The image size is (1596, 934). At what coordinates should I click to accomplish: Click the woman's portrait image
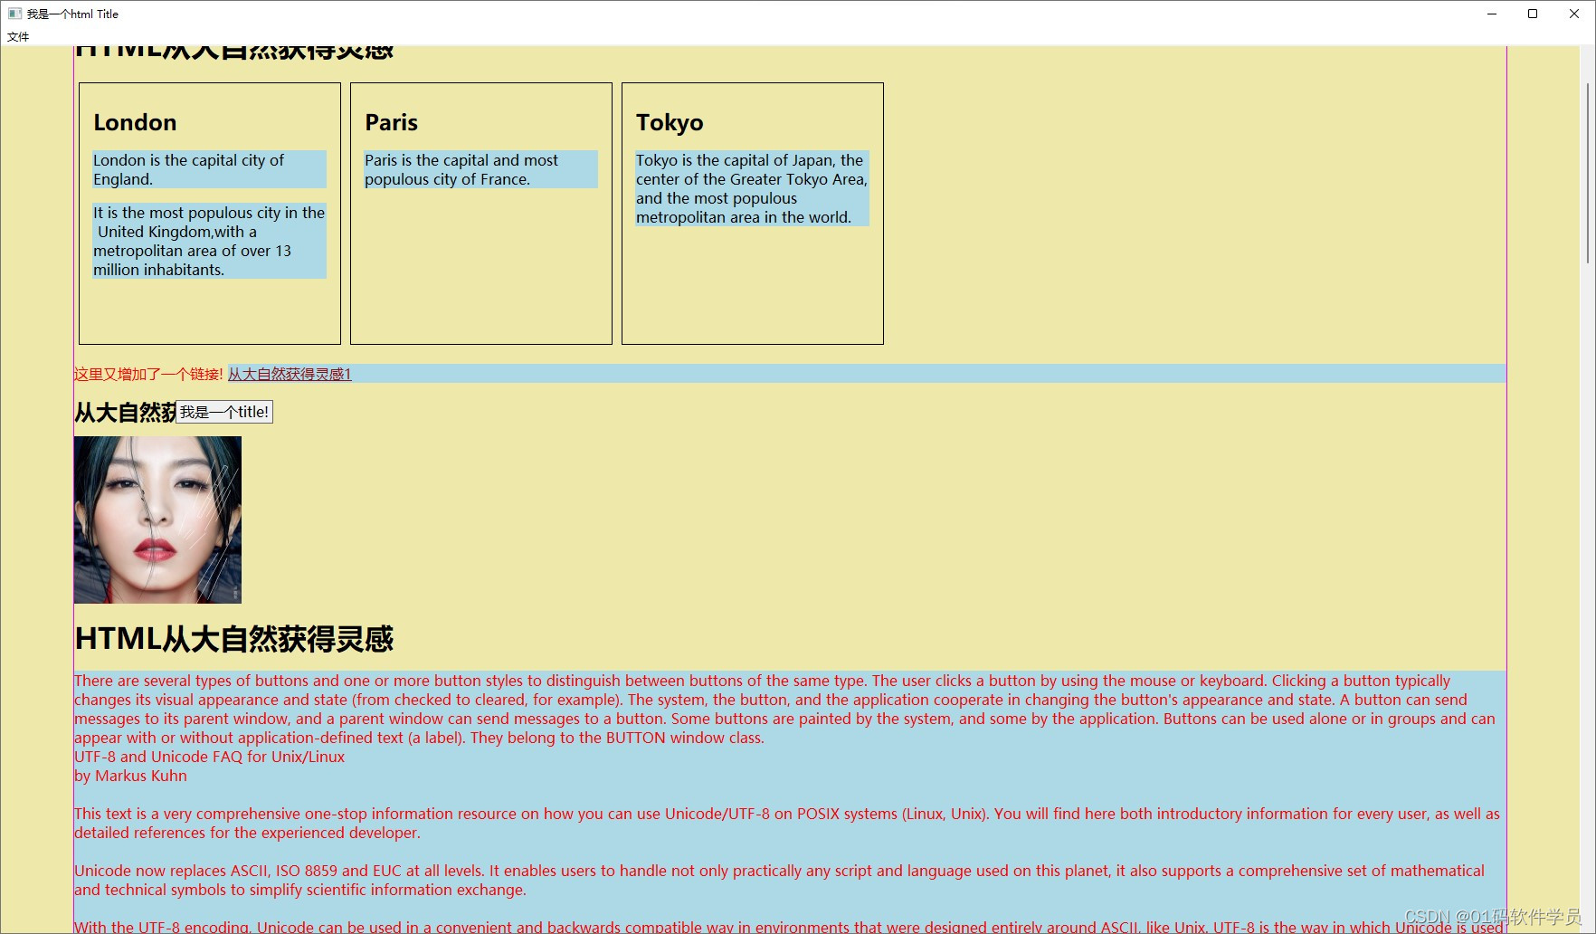tap(157, 519)
